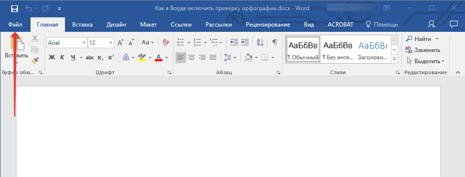Toggle italic formatting (К)
This screenshot has width=465, height=177.
click(62, 57)
